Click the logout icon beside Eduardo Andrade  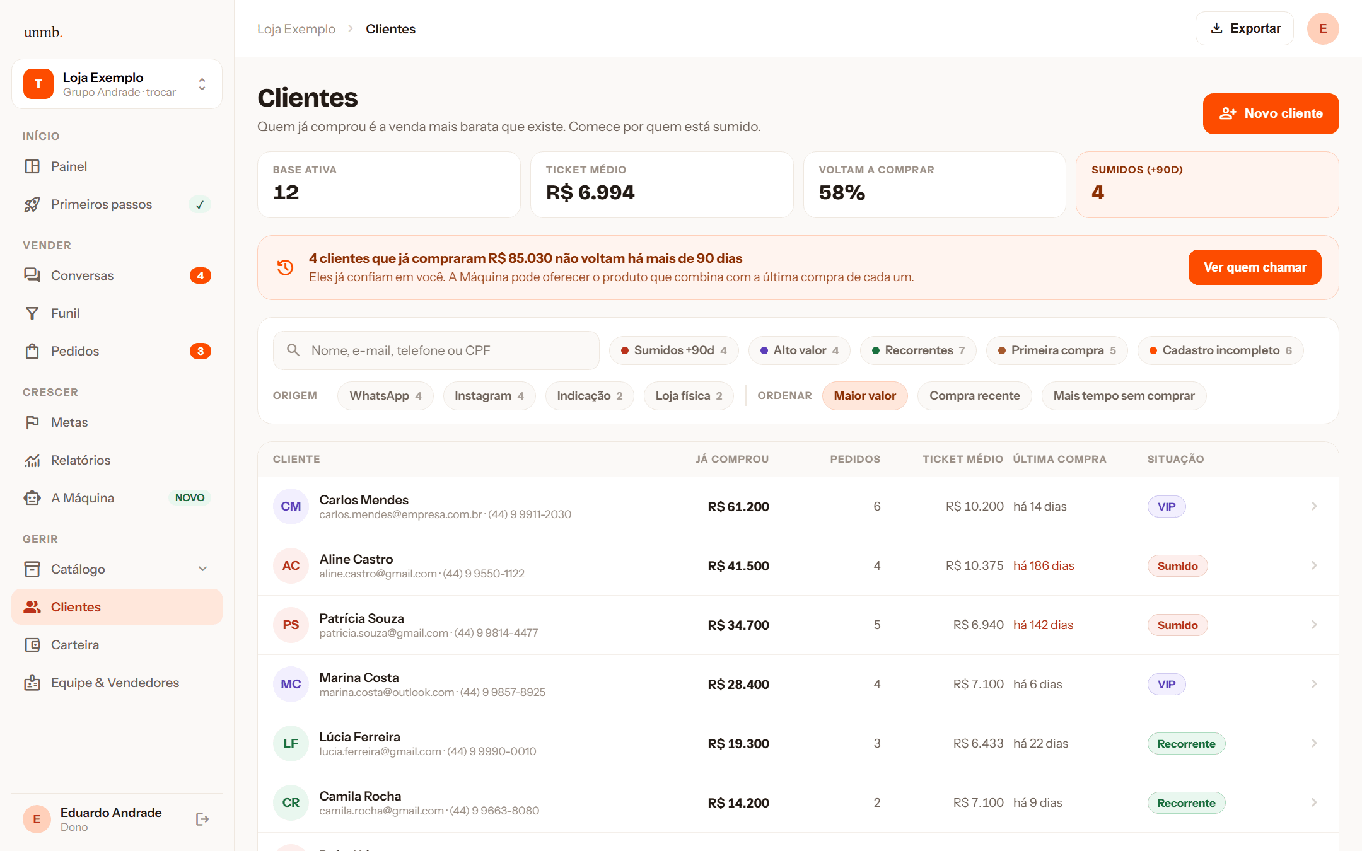(x=202, y=819)
